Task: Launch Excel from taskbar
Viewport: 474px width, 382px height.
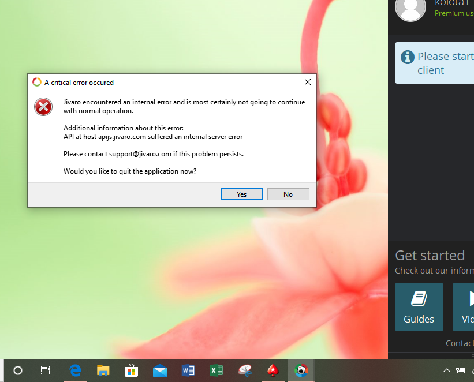Action: (x=217, y=370)
